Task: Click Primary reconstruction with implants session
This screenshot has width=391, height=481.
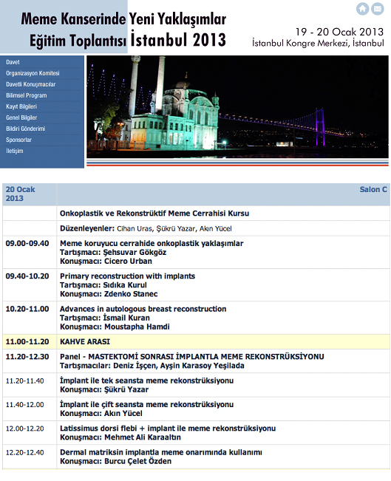Action: (127, 276)
